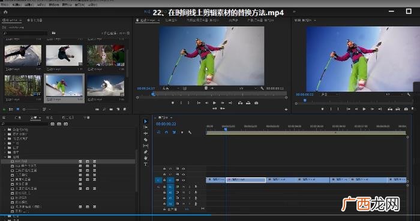
Task: Export frame from Source monitor
Action: point(256,102)
